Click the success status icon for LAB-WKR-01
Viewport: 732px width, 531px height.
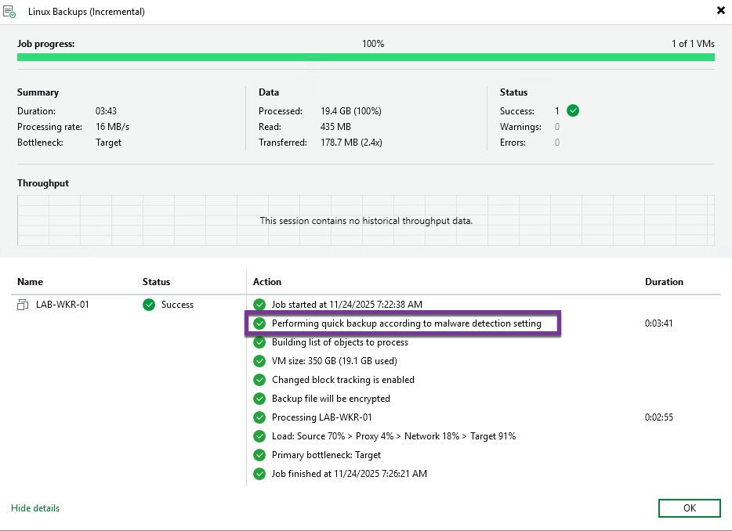[149, 305]
